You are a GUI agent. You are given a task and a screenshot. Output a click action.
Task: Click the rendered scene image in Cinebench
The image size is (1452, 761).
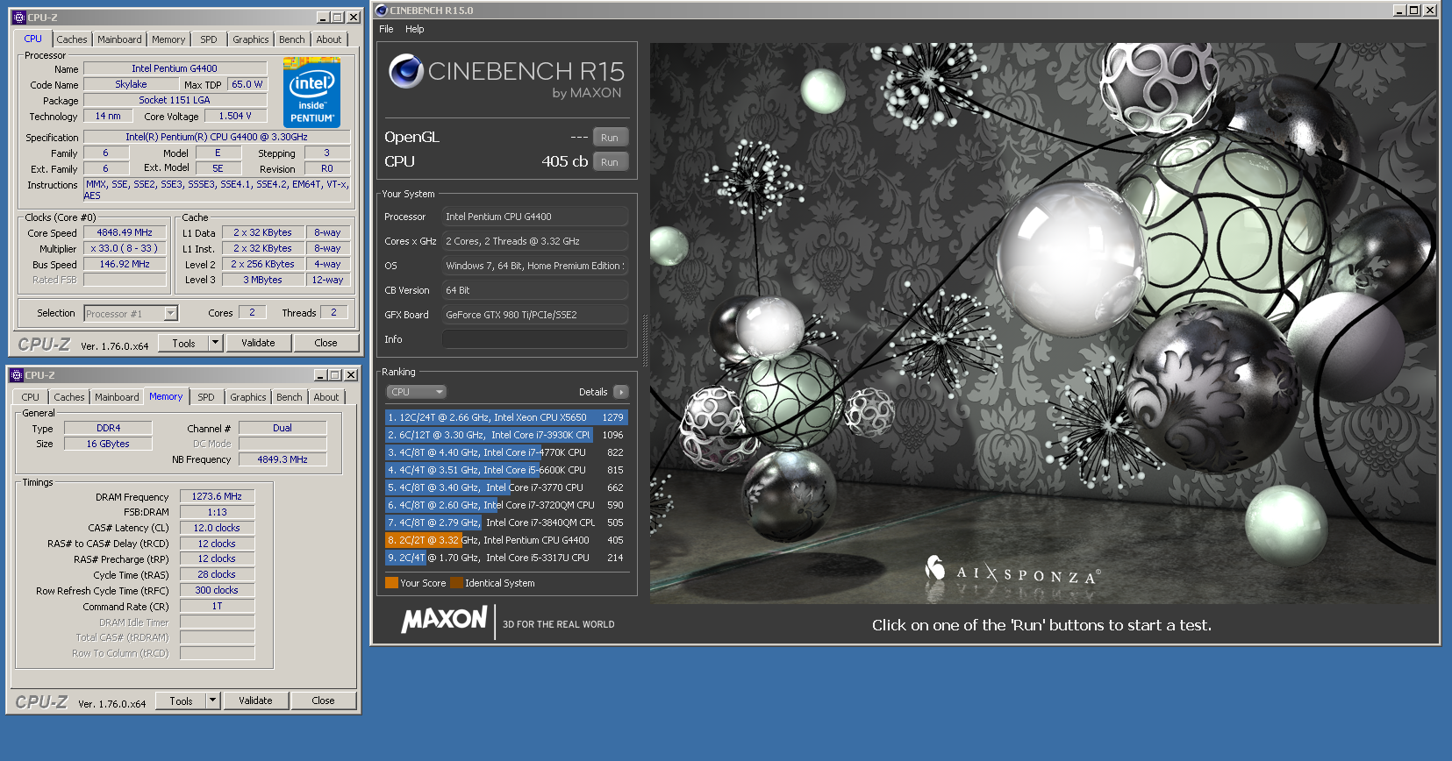tap(1043, 323)
